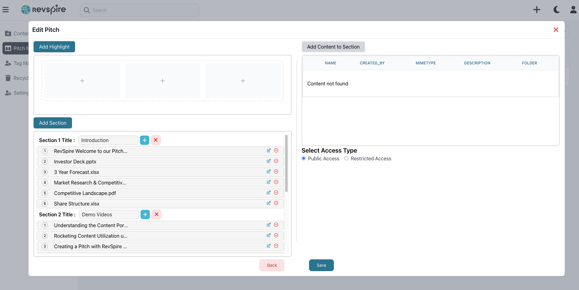Open Recycle Bin from the sidebar icon
The height and width of the screenshot is (290, 579).
[x=8, y=78]
